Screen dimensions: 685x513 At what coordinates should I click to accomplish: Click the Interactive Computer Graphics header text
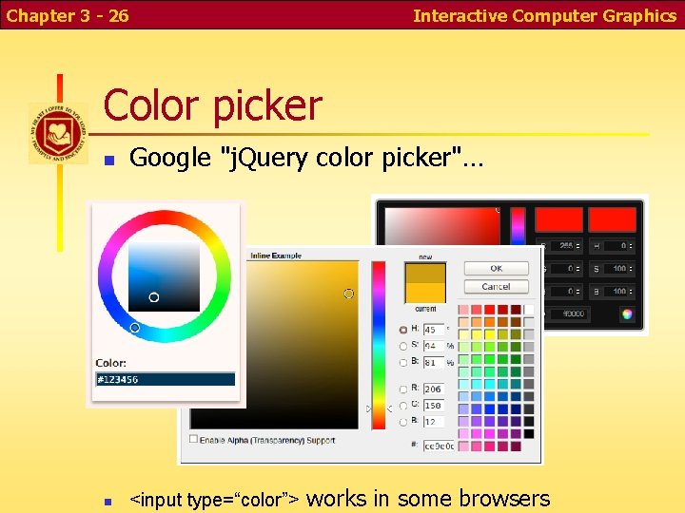pyautogui.click(x=545, y=16)
